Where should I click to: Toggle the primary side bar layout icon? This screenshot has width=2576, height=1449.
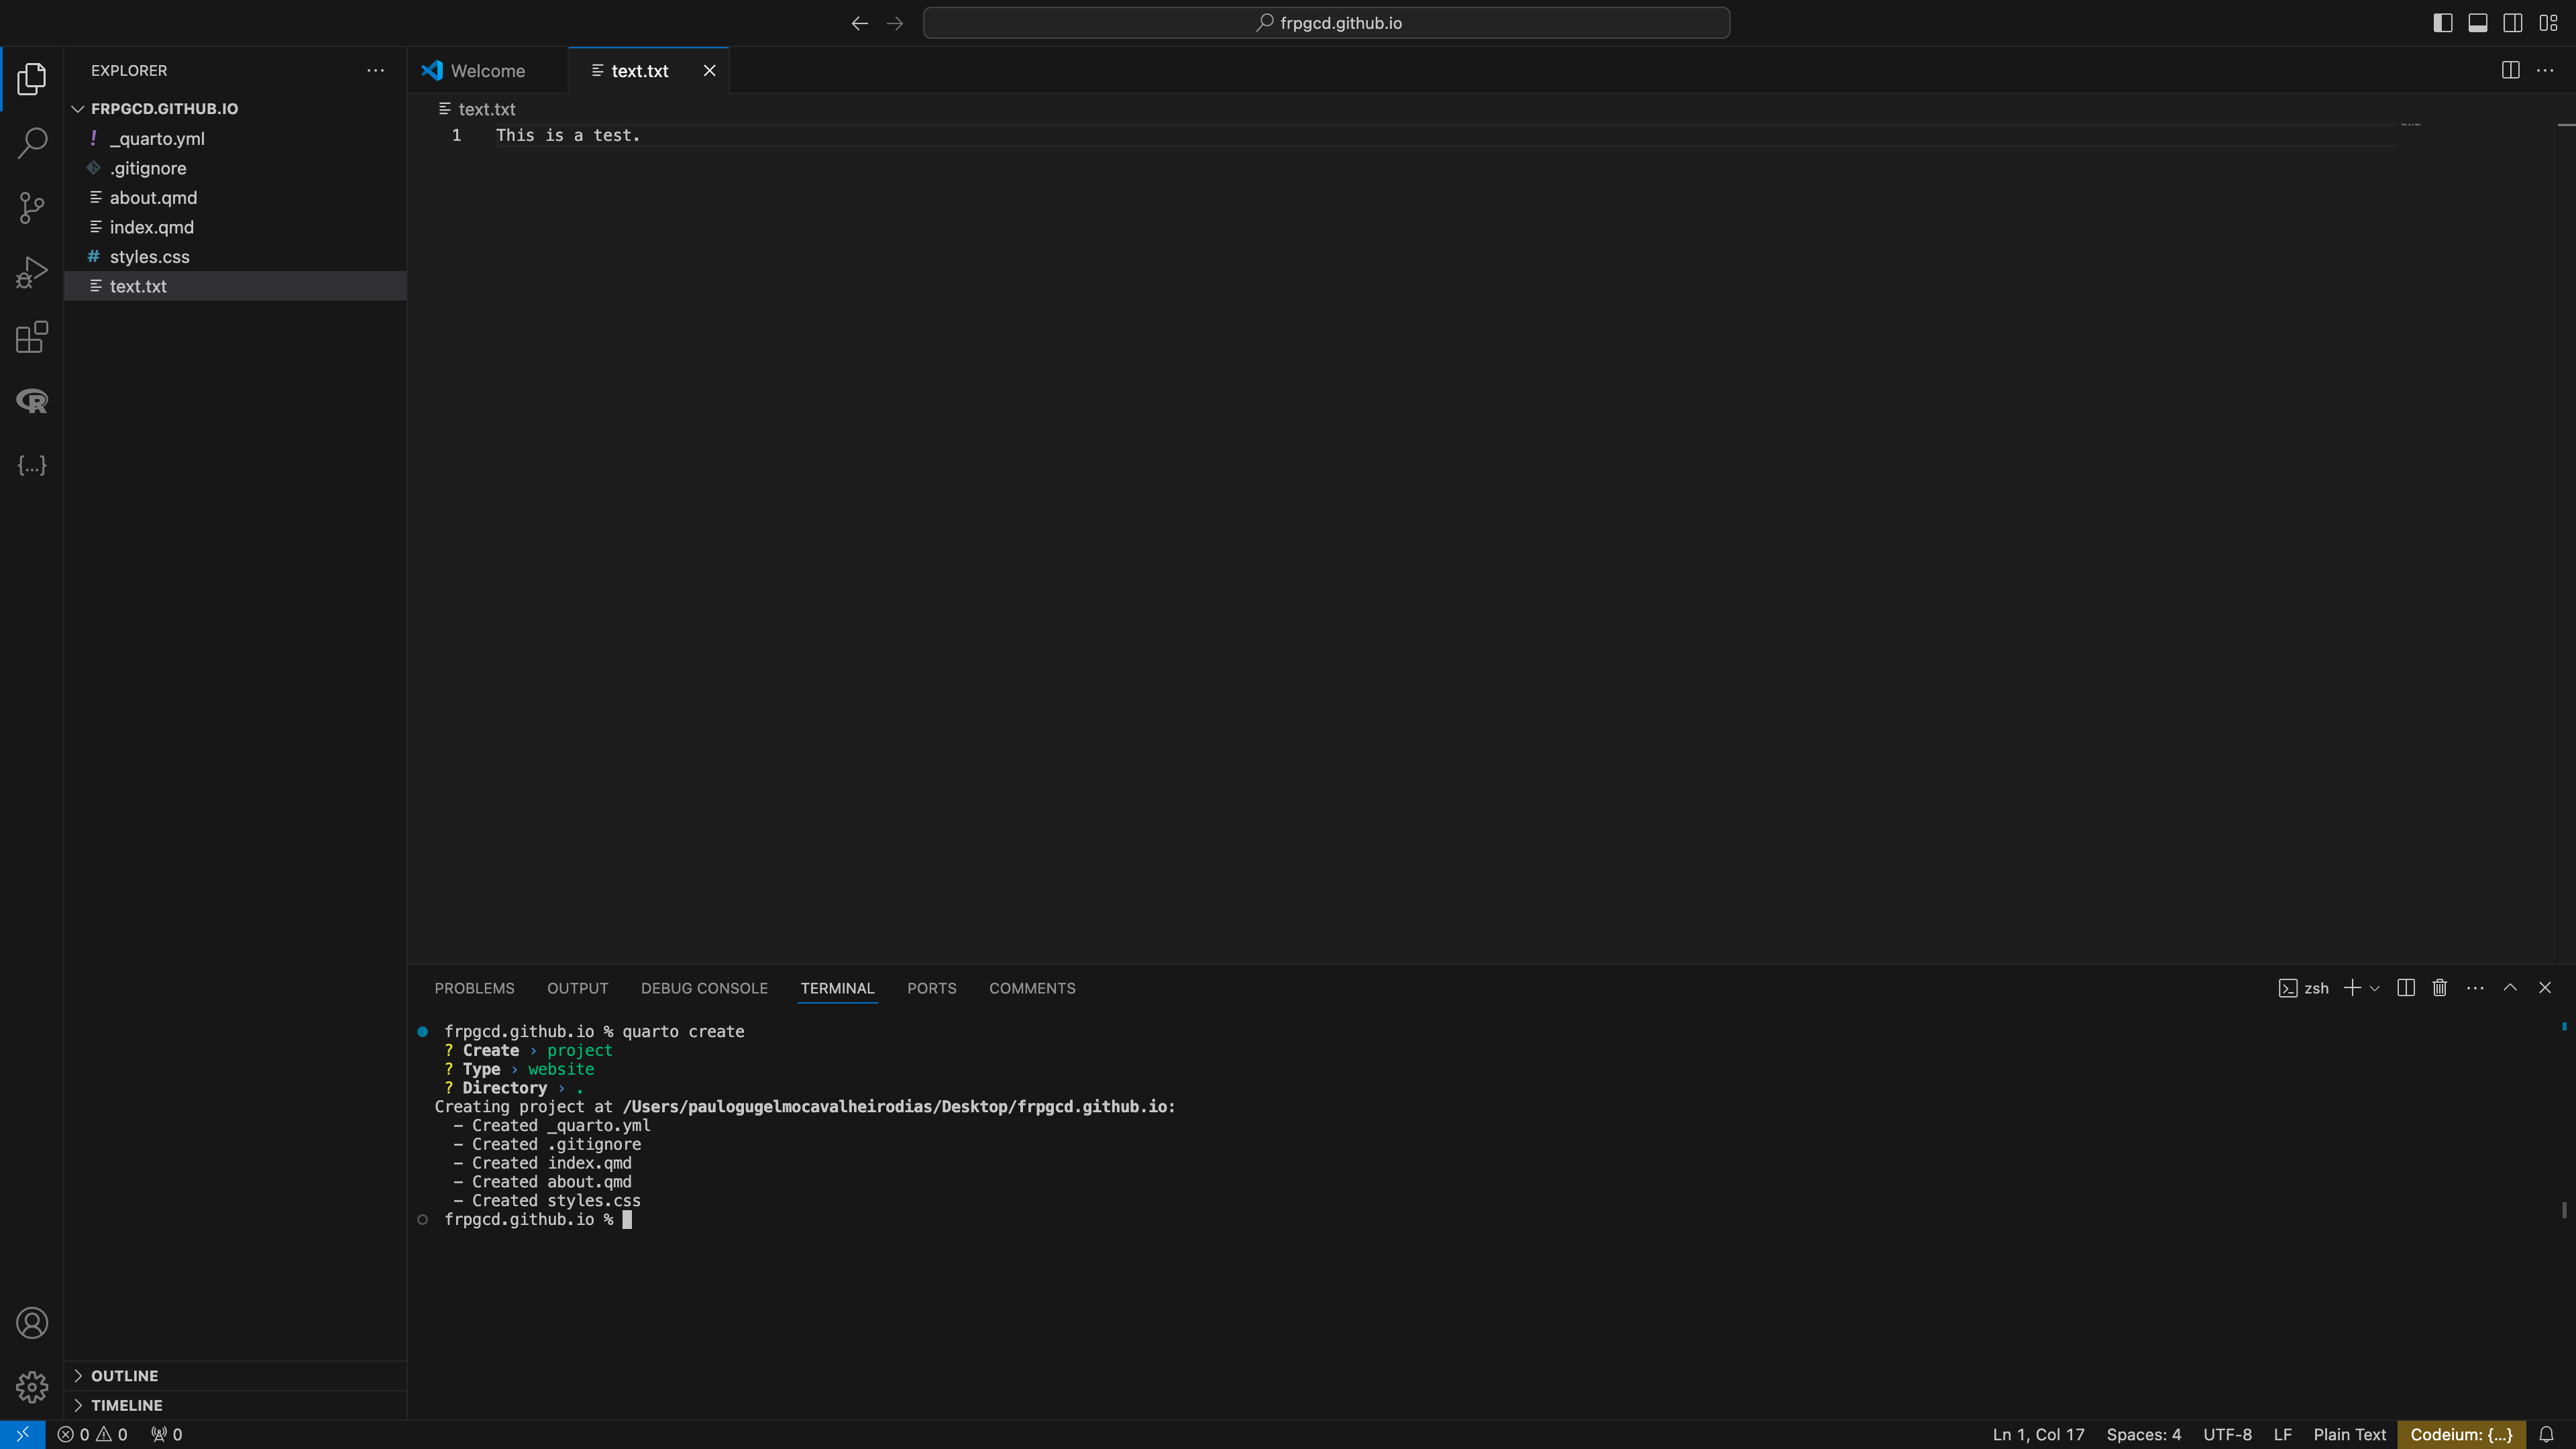2443,23
